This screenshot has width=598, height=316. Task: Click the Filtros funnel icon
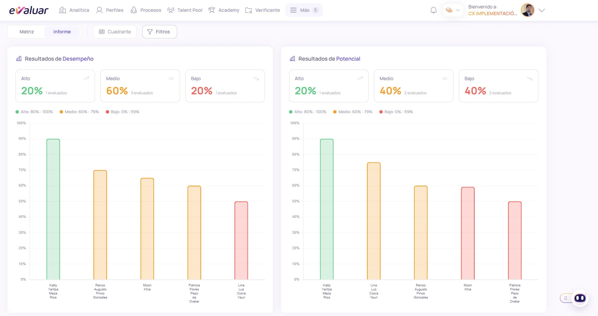point(150,32)
